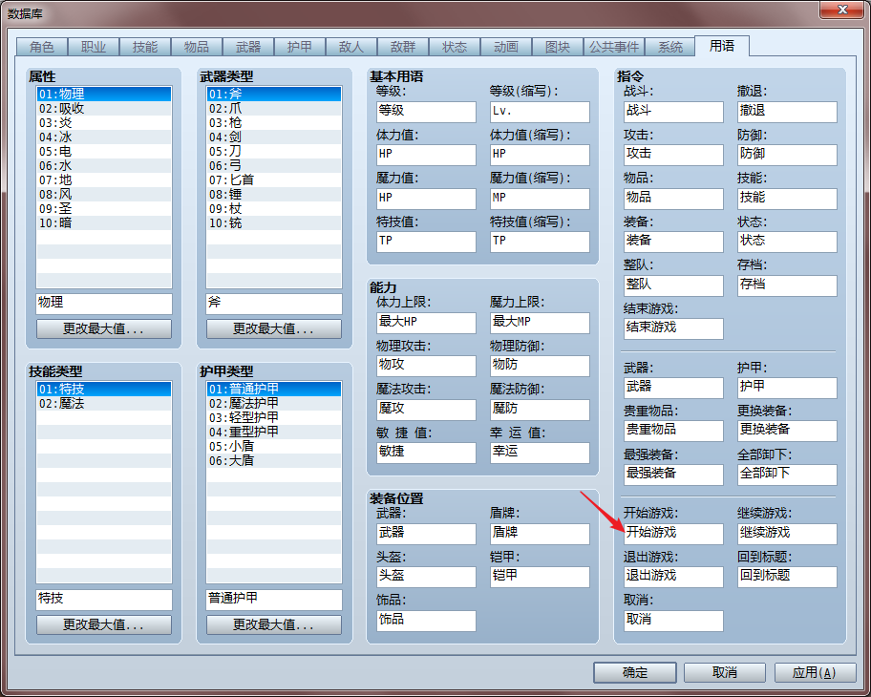Click 更改最大值 under the 技能类型 list
The width and height of the screenshot is (871, 697).
click(x=104, y=624)
